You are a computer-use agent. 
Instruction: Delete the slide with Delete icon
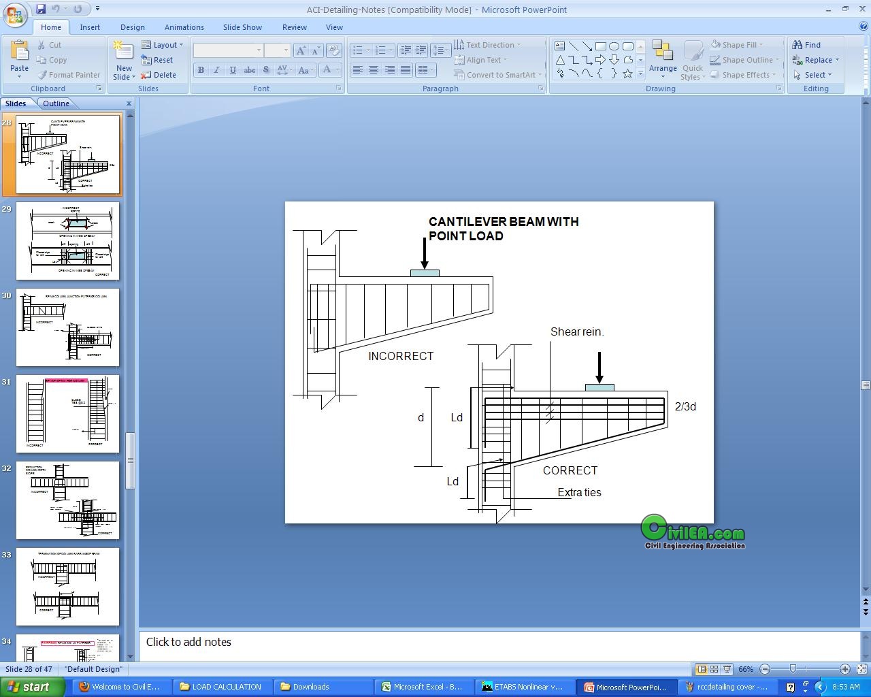(x=146, y=75)
